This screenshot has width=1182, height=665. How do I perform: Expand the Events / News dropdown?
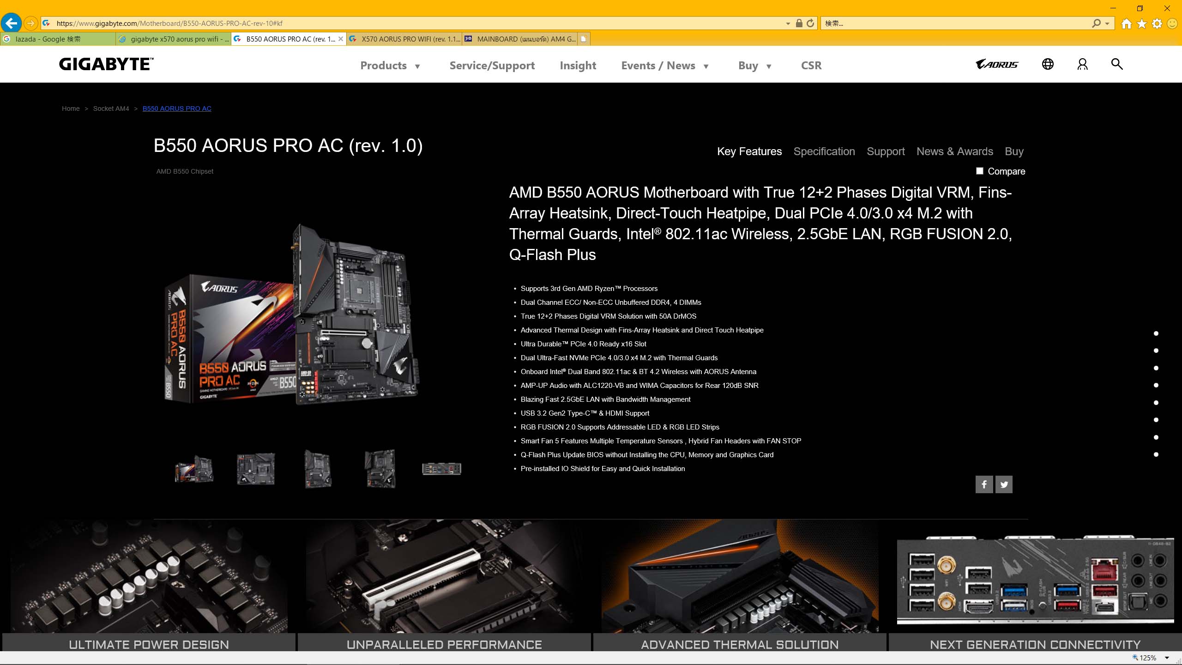point(665,66)
